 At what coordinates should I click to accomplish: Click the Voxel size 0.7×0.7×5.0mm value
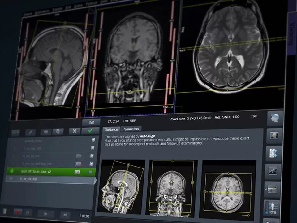(x=190, y=119)
